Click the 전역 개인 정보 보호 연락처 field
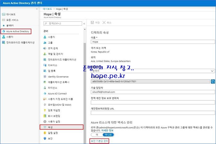This screenshot has width=216, height=144. 153,102
